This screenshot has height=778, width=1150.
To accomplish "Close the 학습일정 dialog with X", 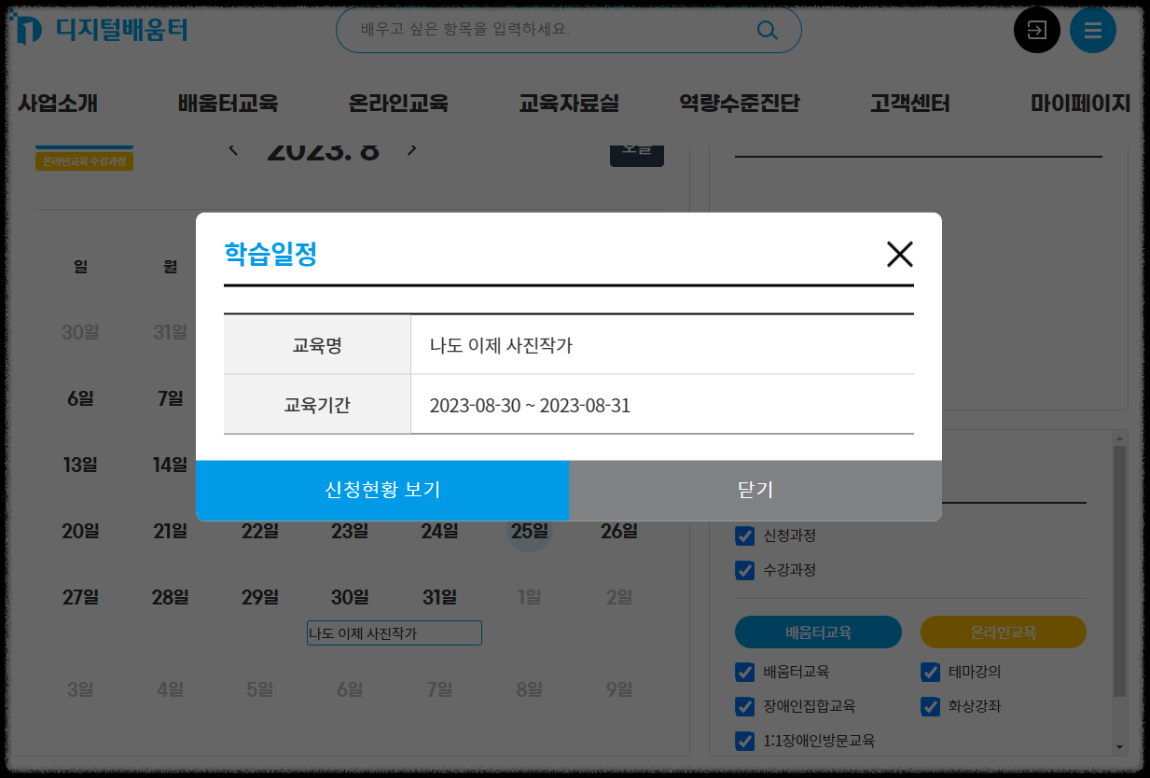I will [900, 254].
